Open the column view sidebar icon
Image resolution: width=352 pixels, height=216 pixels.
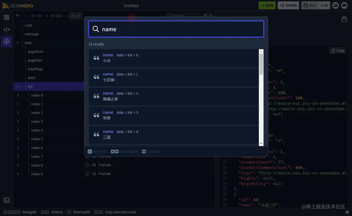point(7,18)
